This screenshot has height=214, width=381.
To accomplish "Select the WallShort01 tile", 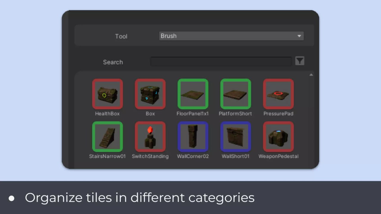I will coord(235,136).
